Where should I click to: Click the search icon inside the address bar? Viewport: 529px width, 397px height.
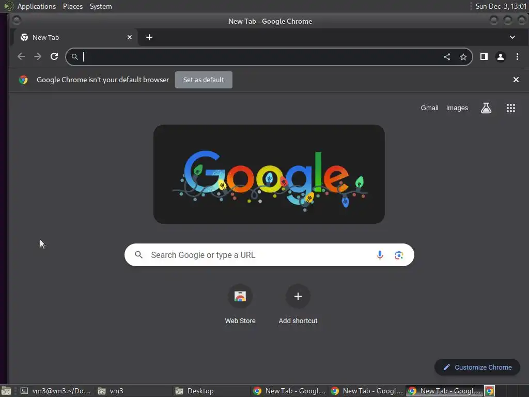(75, 57)
